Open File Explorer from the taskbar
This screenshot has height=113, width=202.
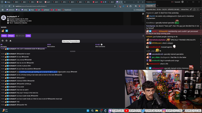(97, 111)
